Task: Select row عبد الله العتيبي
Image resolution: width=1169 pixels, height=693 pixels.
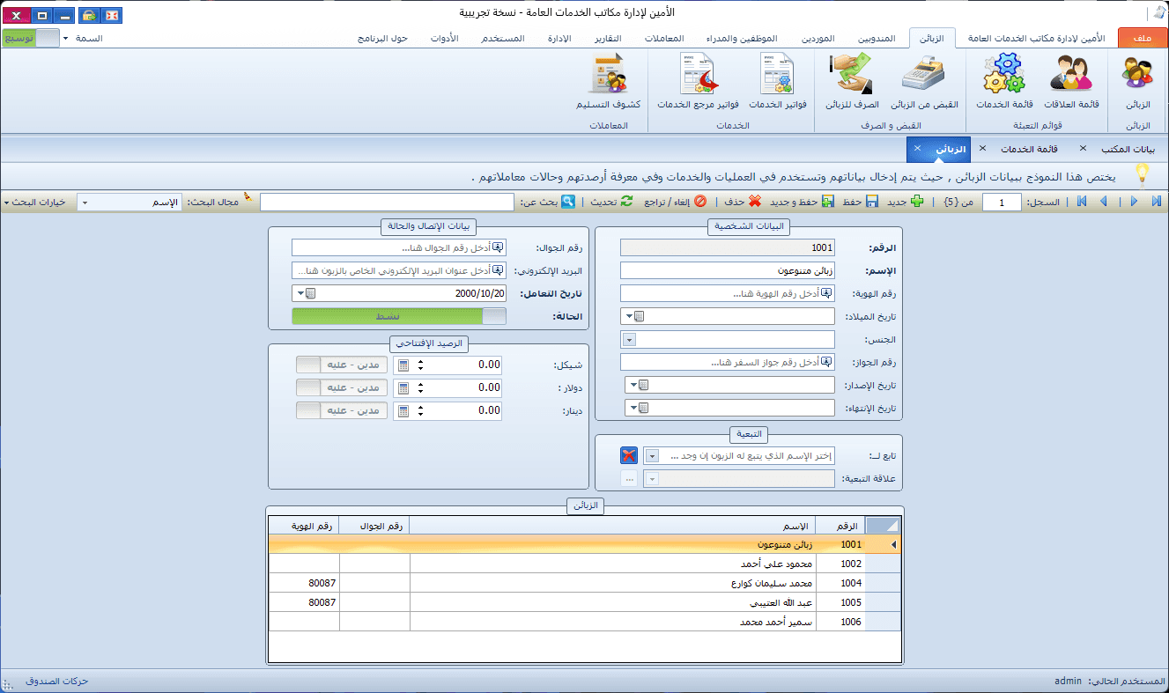Action: pos(584,602)
